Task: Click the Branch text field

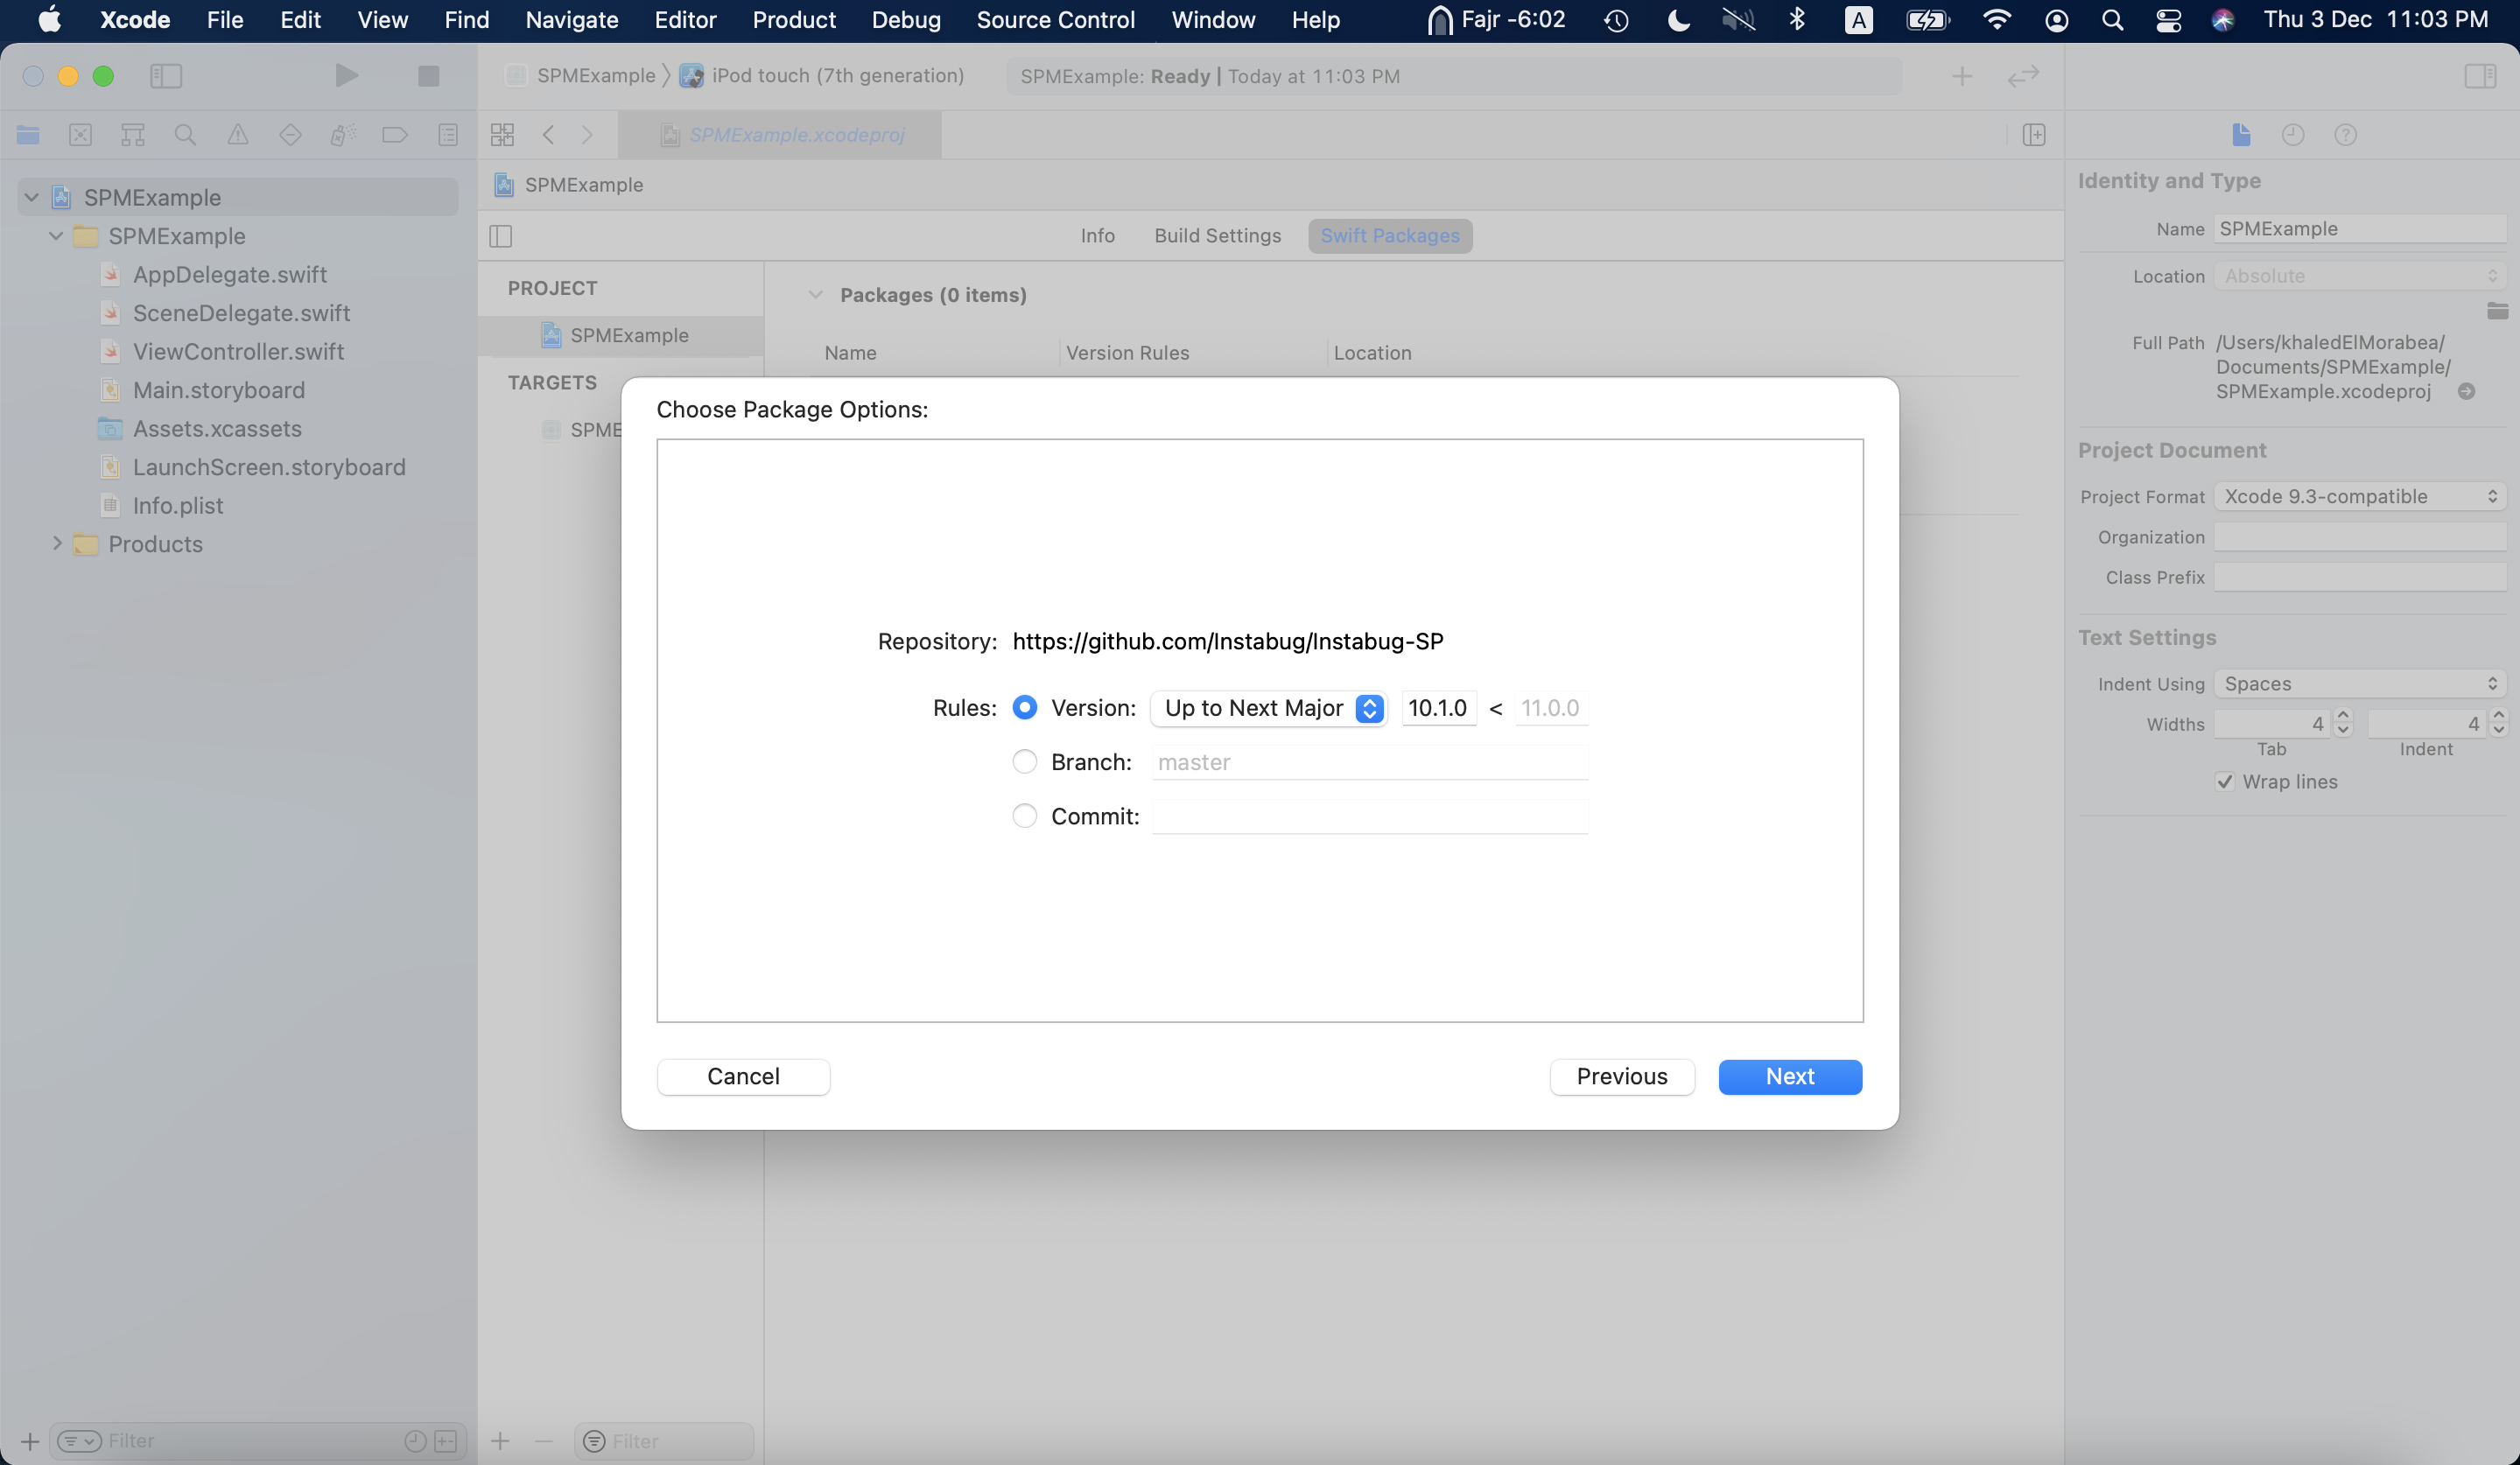Action: 1370,762
